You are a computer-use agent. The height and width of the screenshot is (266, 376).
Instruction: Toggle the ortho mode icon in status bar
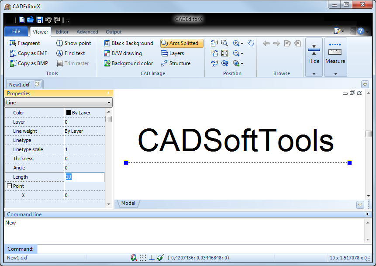tap(151, 258)
